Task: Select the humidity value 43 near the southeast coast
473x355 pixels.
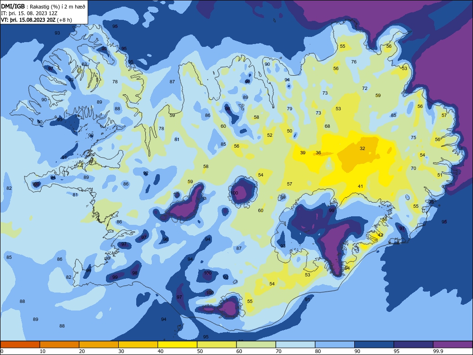Action: click(380, 235)
